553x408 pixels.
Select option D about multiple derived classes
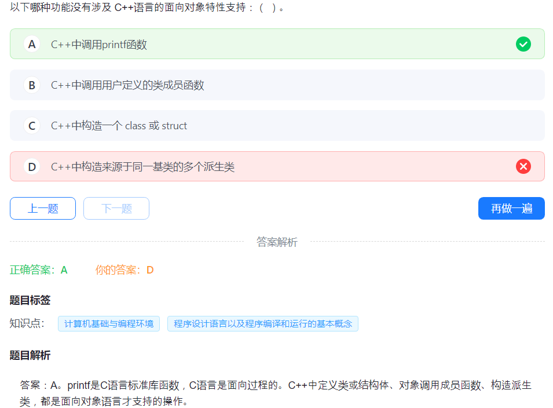[277, 166]
